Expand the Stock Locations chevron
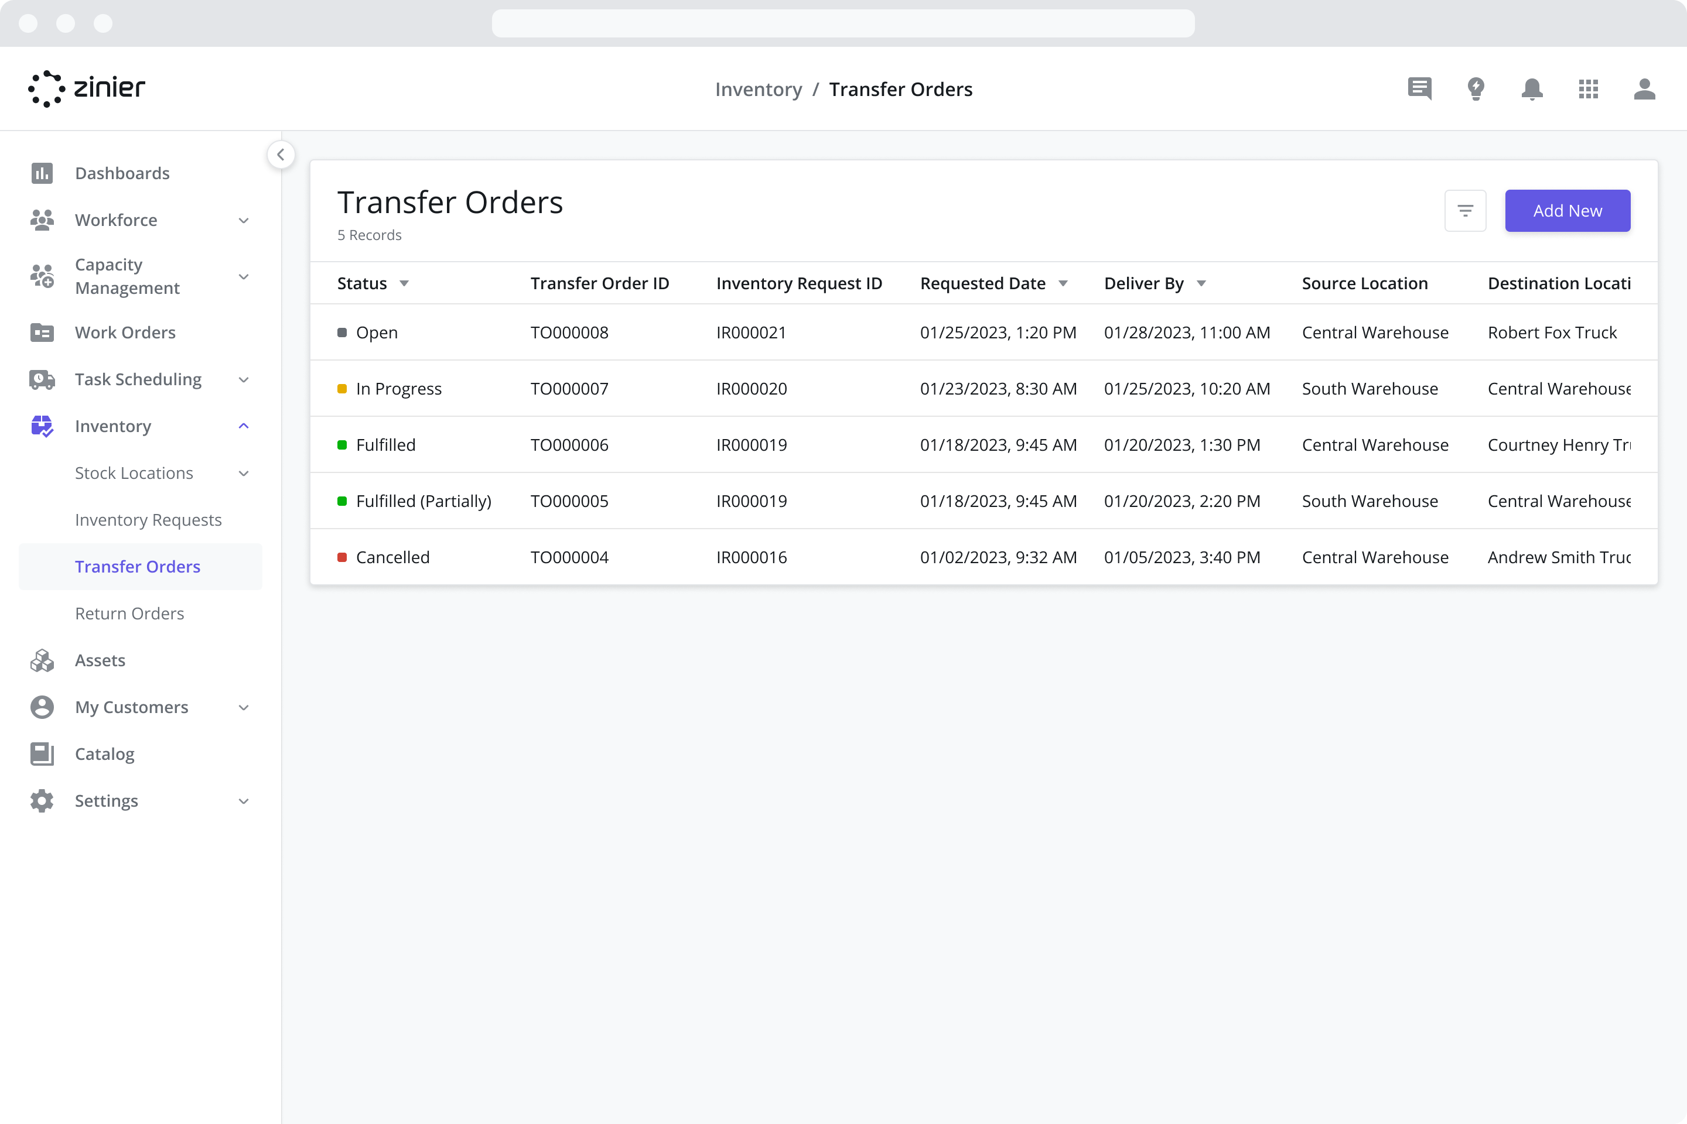Viewport: 1687px width, 1124px height. click(244, 473)
